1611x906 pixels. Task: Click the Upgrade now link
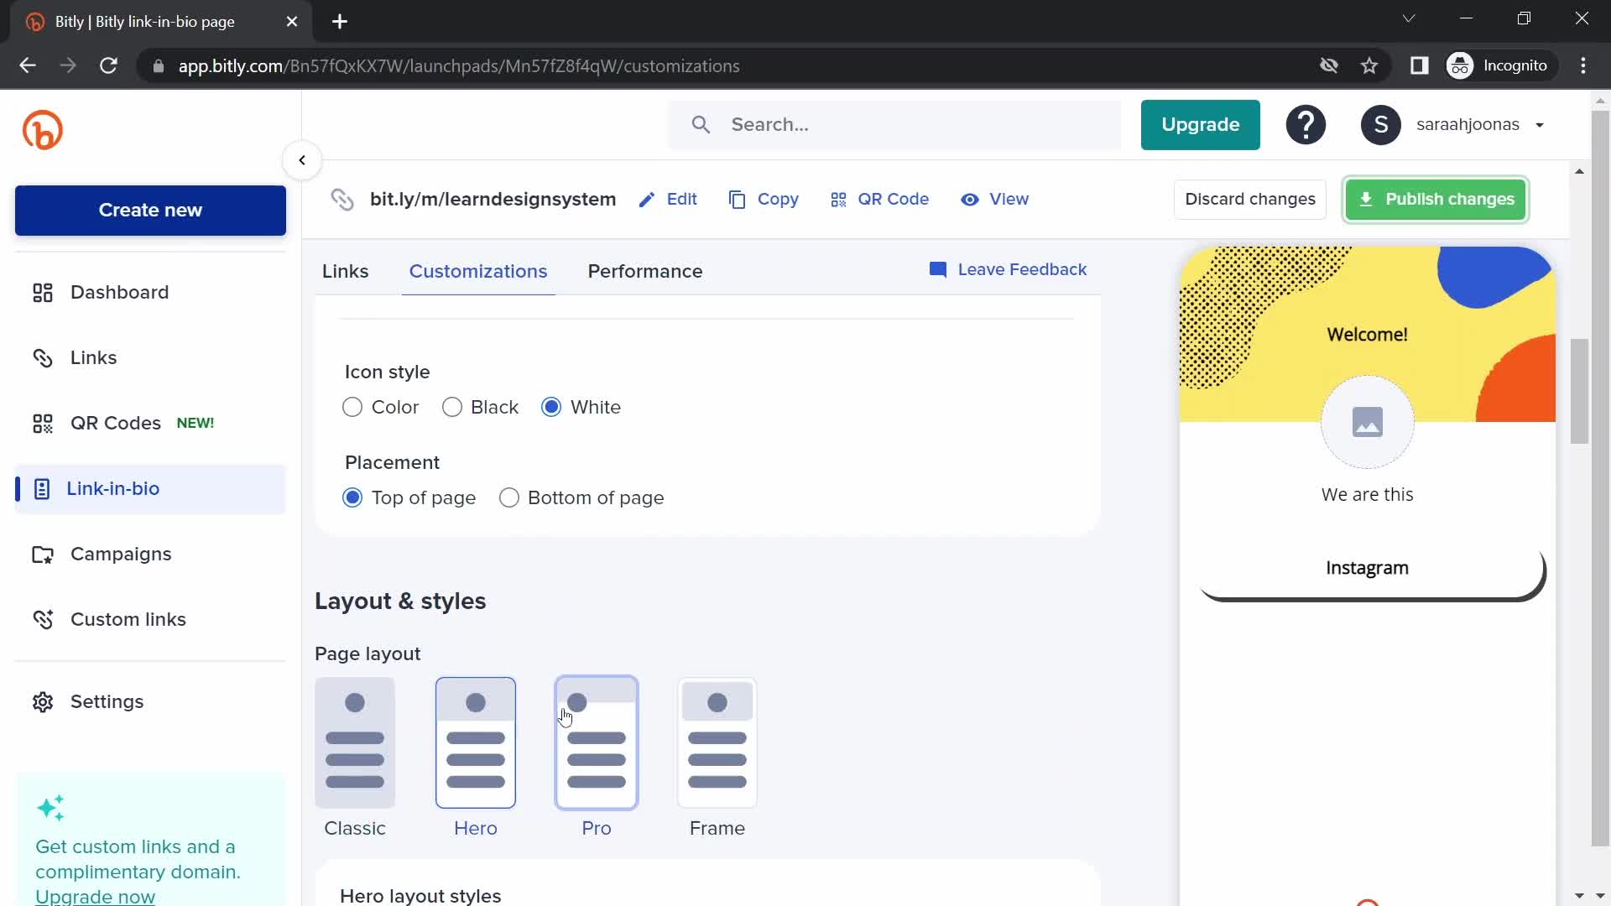click(95, 896)
